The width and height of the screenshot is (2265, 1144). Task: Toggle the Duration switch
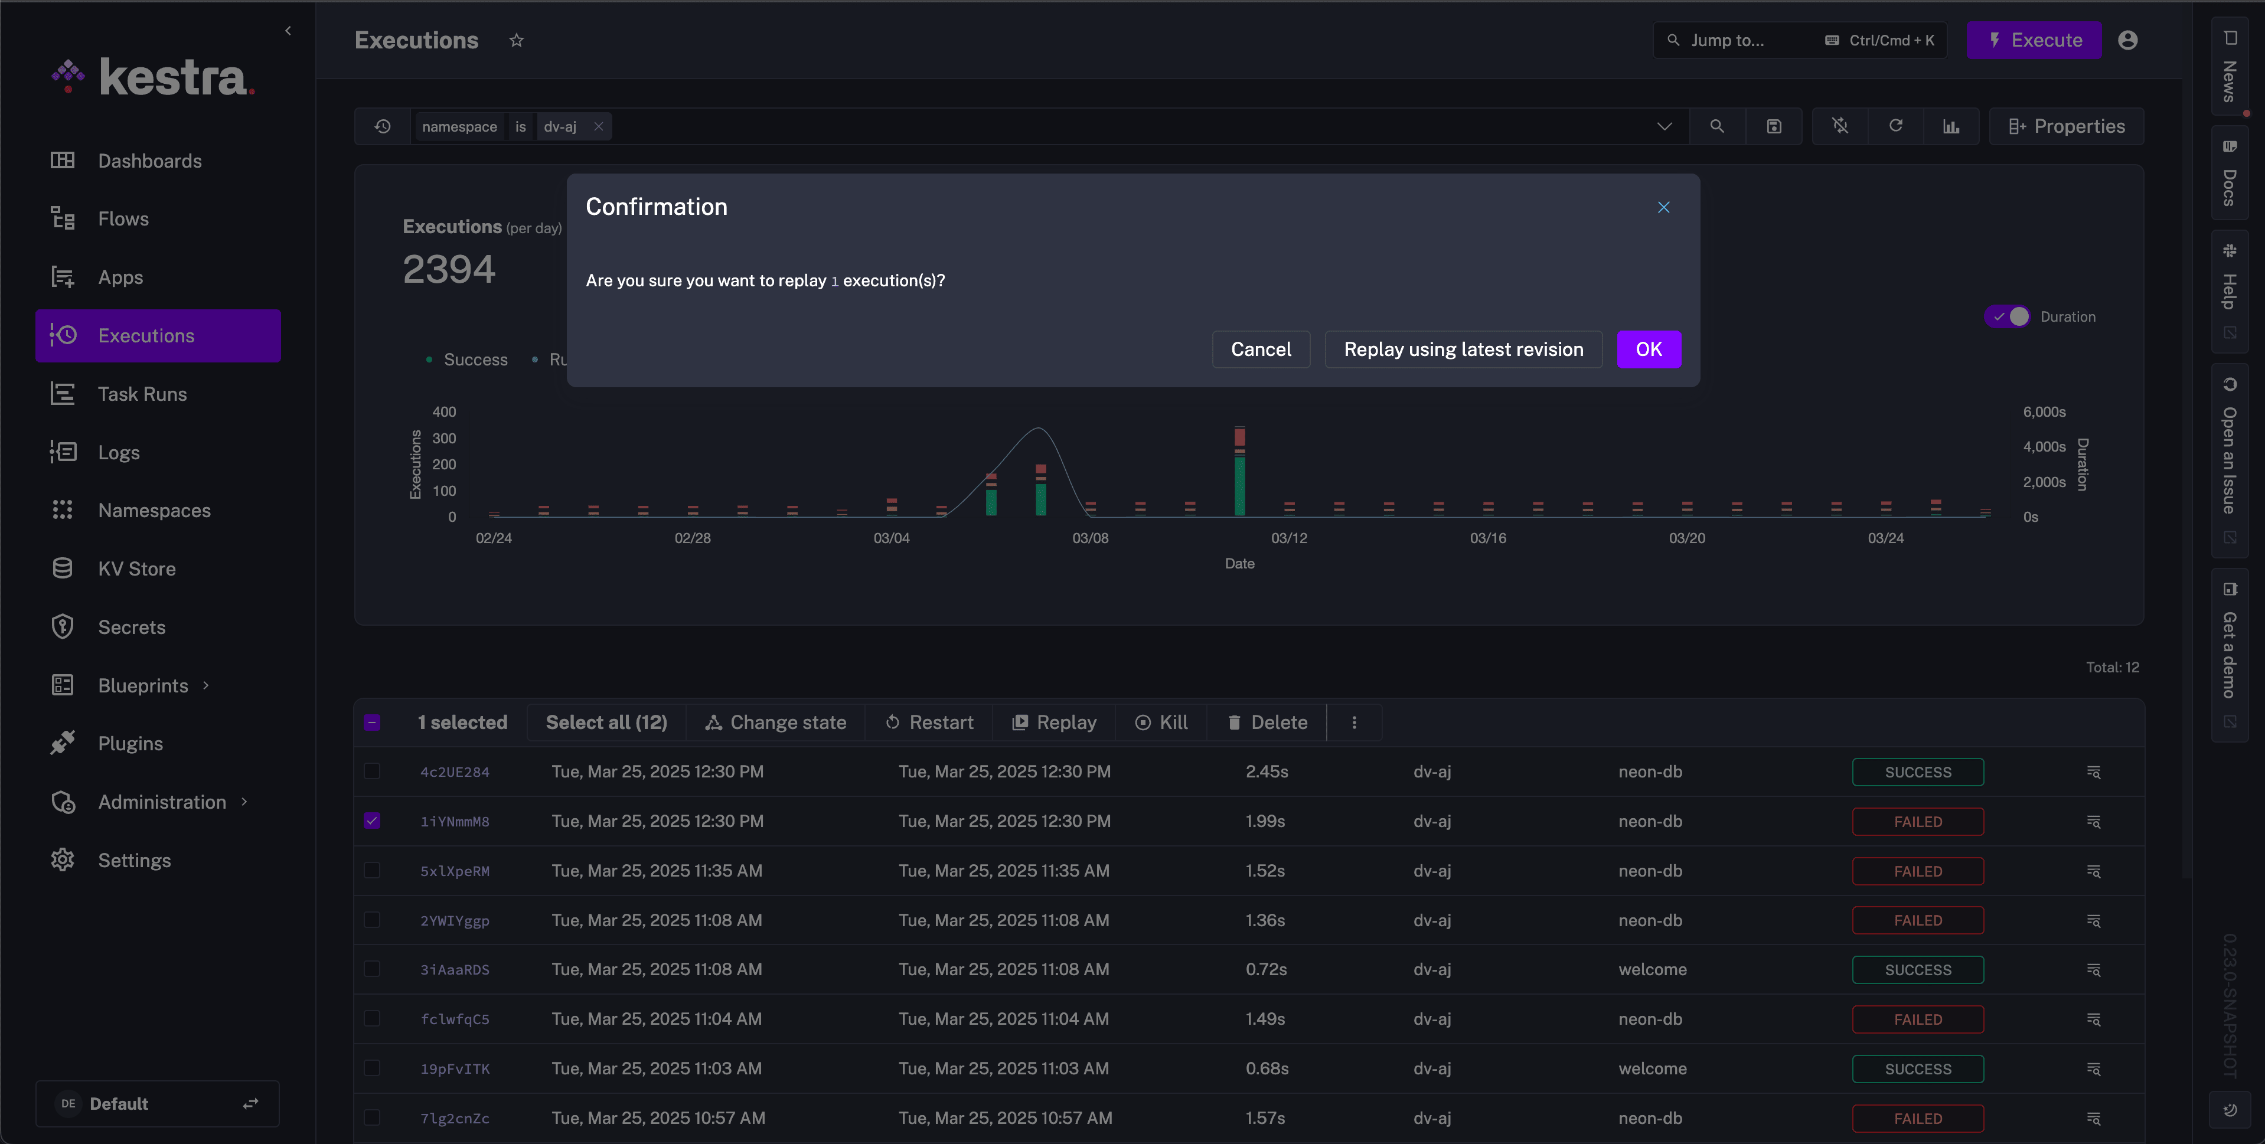point(2008,316)
